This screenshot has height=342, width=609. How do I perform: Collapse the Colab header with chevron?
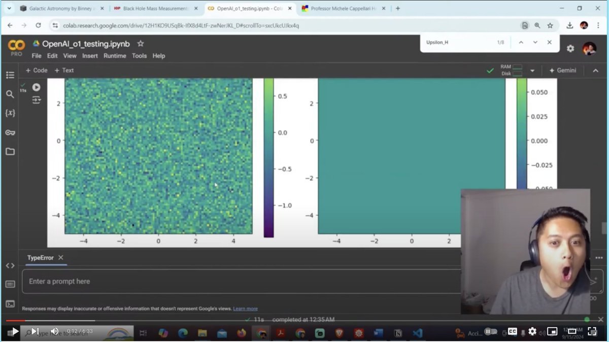596,71
